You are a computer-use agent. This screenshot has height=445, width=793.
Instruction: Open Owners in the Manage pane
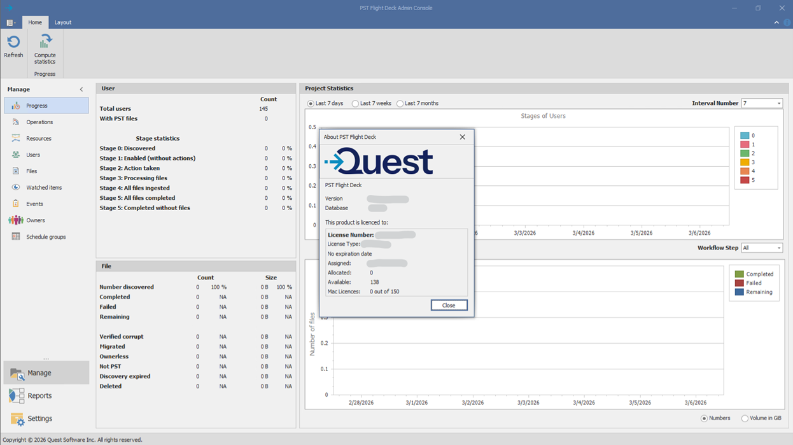(x=46, y=220)
